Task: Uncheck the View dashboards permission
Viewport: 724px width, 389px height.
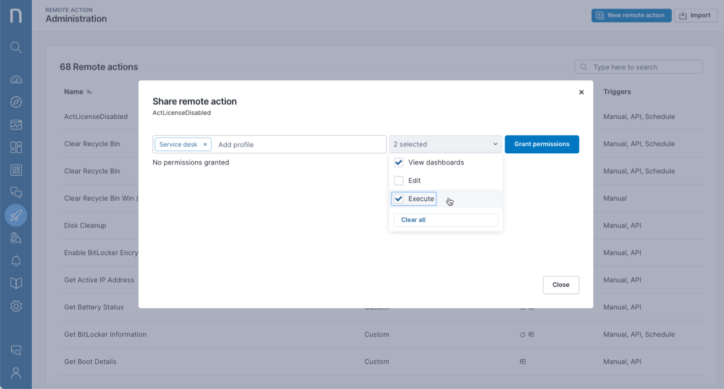Action: click(x=398, y=162)
